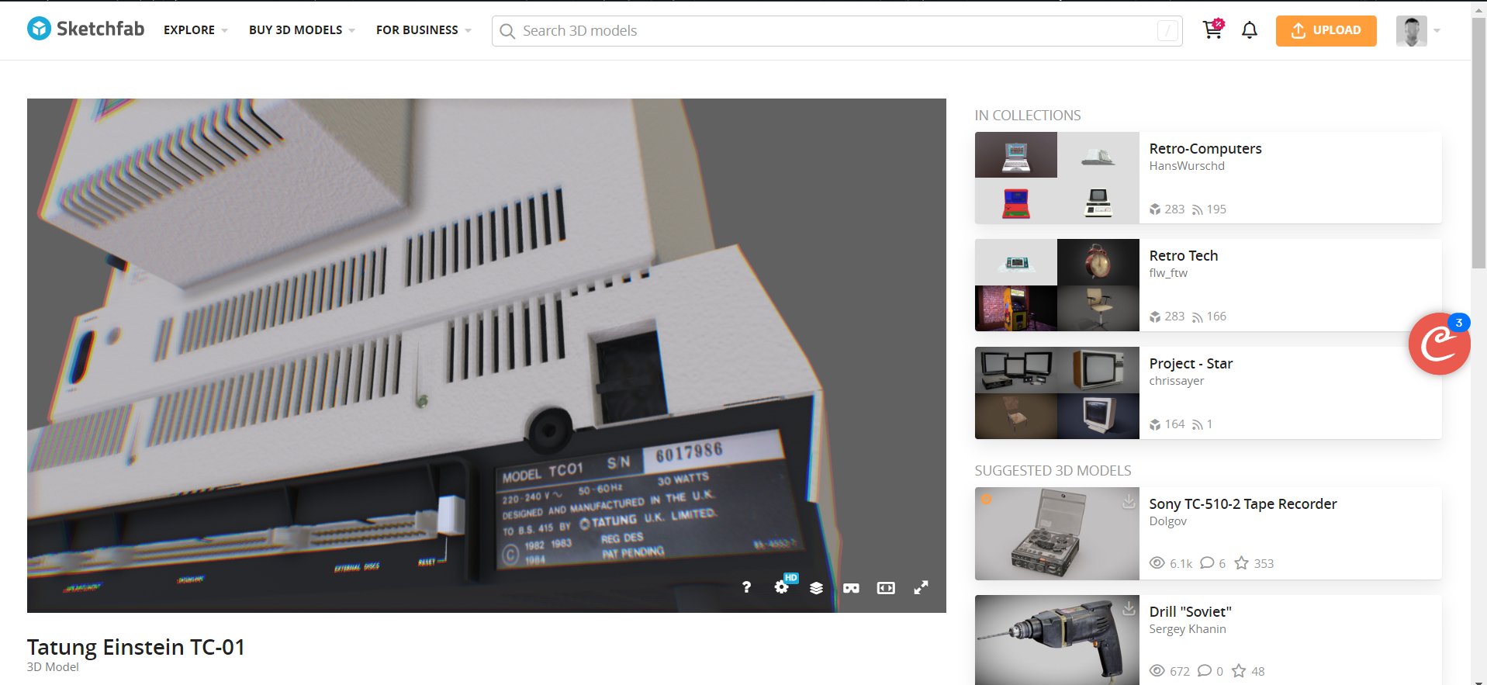The height and width of the screenshot is (685, 1487).
Task: Open the Retro Tech collection
Action: [x=1184, y=255]
